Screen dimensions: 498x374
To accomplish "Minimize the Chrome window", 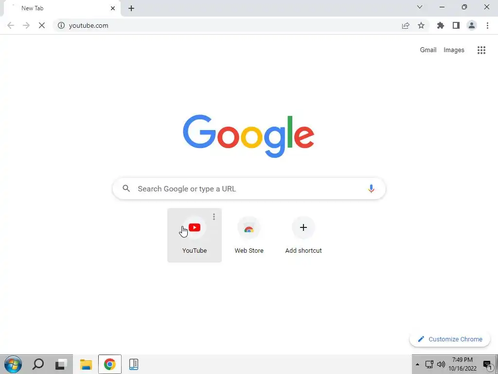I will click(x=442, y=7).
